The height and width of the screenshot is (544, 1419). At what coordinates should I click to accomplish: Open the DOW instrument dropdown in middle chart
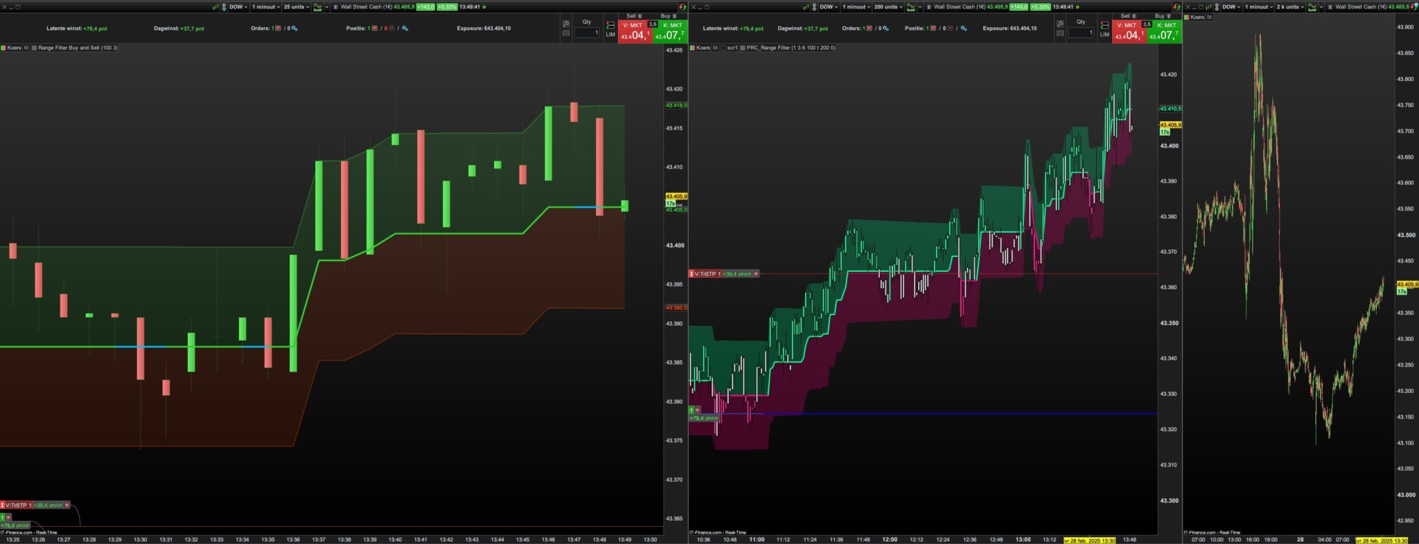point(829,7)
